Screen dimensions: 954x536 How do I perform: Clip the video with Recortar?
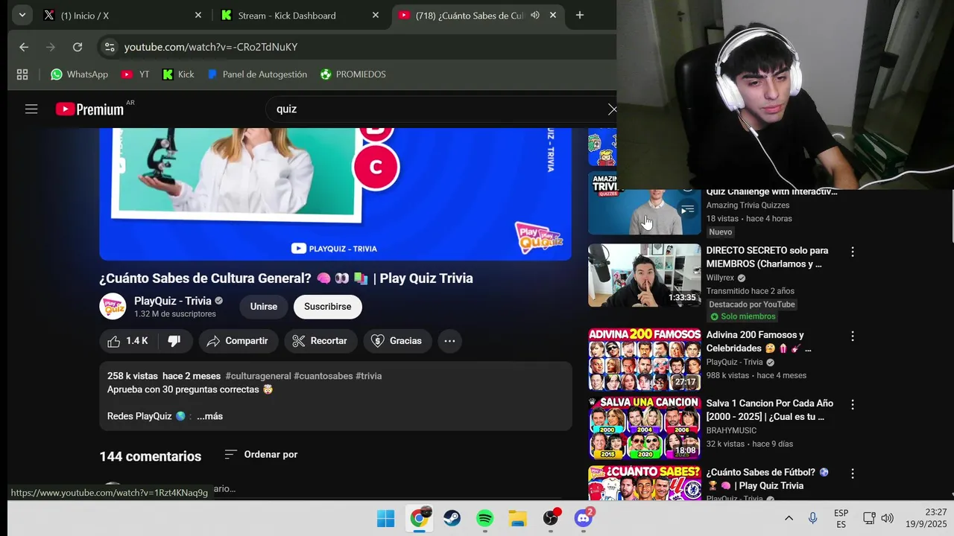(x=320, y=341)
